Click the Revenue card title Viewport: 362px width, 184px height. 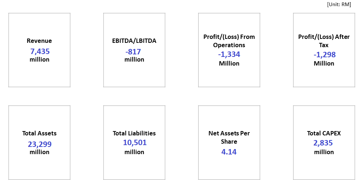(39, 41)
